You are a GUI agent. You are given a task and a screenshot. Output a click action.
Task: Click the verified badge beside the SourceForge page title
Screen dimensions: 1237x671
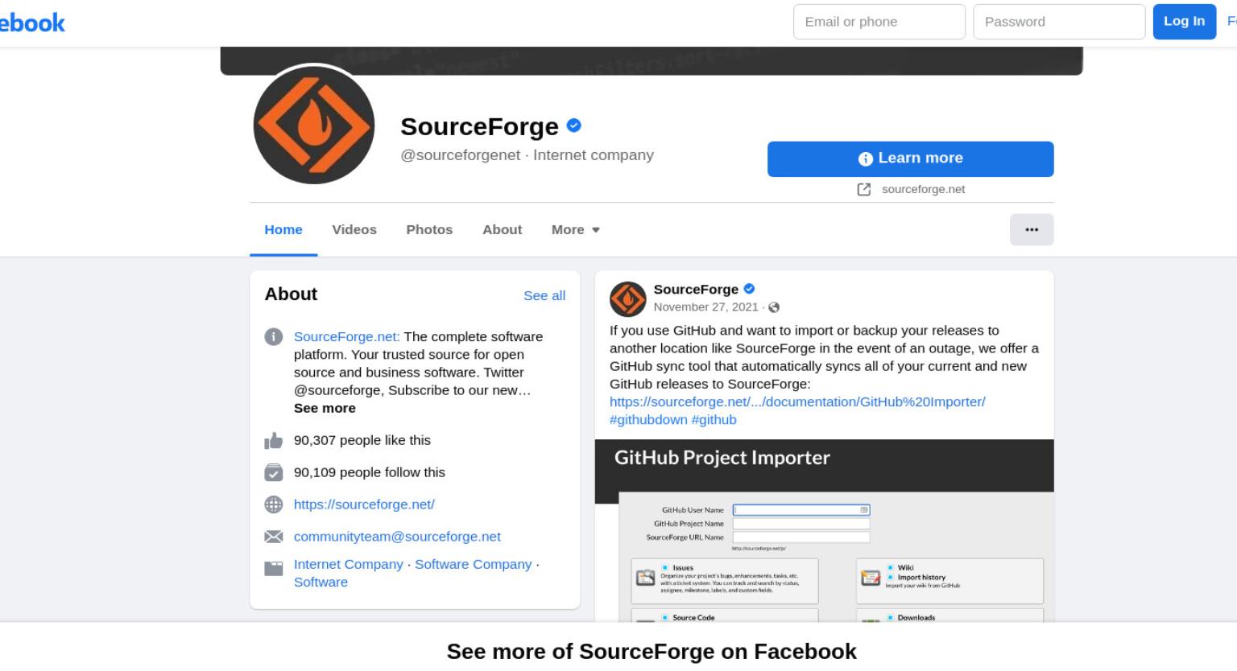[574, 126]
